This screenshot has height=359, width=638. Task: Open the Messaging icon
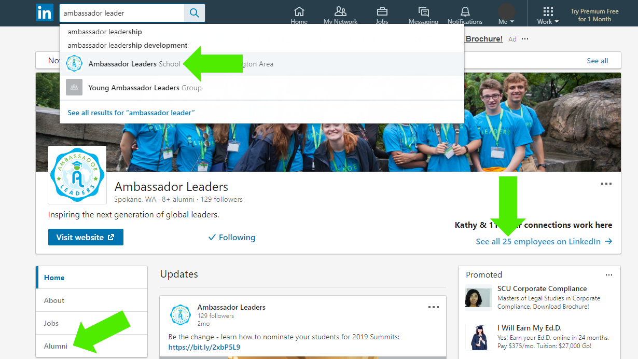tap(423, 16)
